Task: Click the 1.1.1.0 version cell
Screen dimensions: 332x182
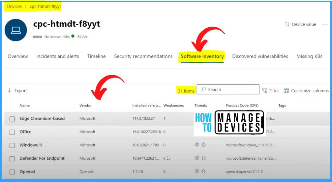Action: (137, 172)
